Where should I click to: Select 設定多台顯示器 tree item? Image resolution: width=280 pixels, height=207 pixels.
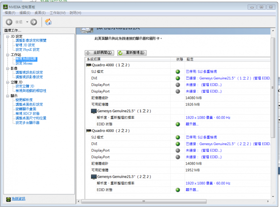coord(28,123)
